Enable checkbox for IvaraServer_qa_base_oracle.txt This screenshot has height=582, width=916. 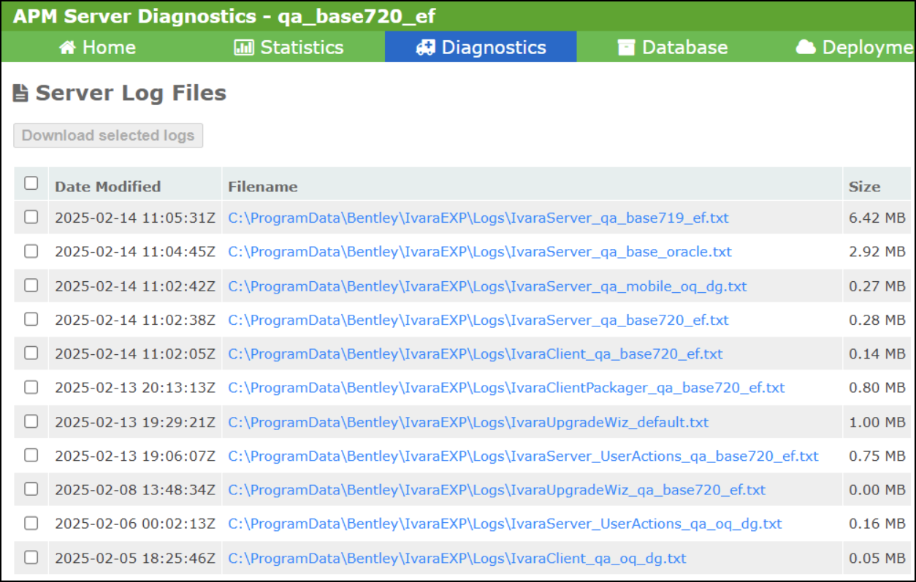[x=31, y=251]
